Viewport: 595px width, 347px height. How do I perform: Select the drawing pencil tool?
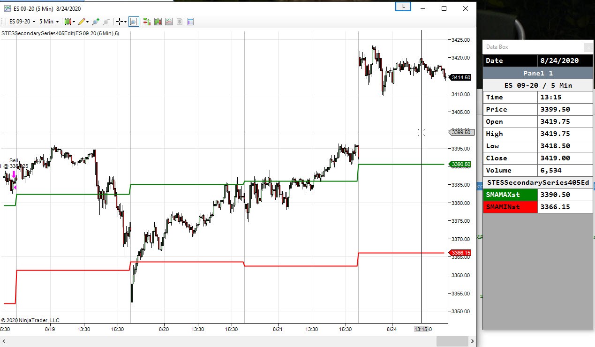[x=83, y=21]
